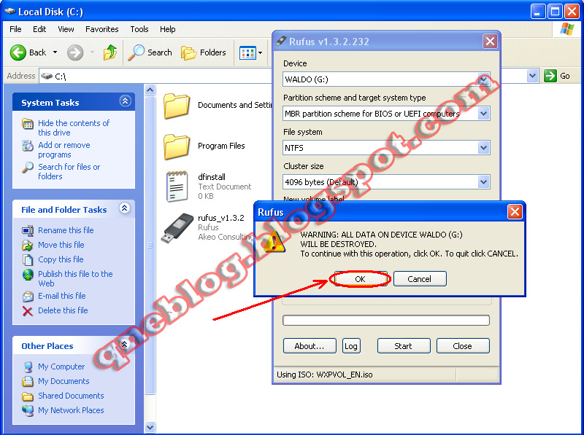The width and height of the screenshot is (584, 435).
Task: Click the Rufus v1.3.2.232 title bar USB icon
Action: (281, 41)
